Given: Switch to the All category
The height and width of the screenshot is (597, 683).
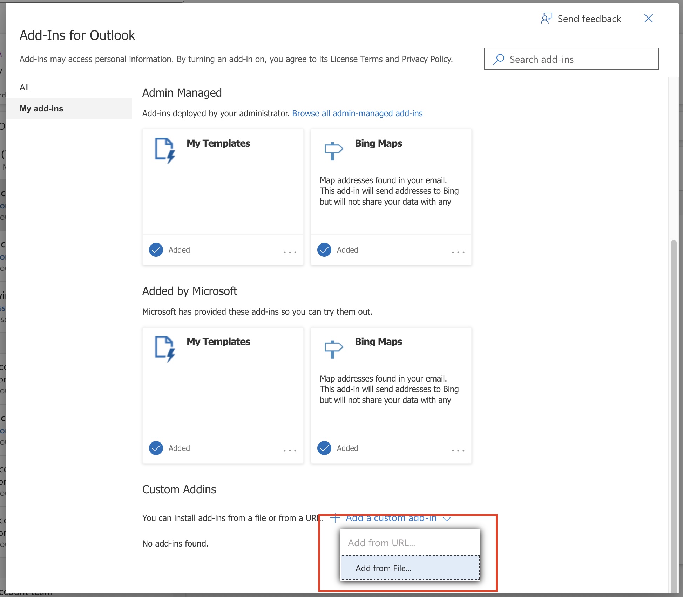Looking at the screenshot, I should [x=24, y=88].
